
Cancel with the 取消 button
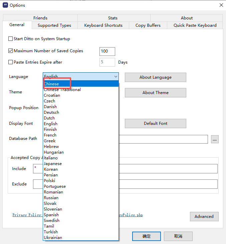pyautogui.click(x=178, y=236)
